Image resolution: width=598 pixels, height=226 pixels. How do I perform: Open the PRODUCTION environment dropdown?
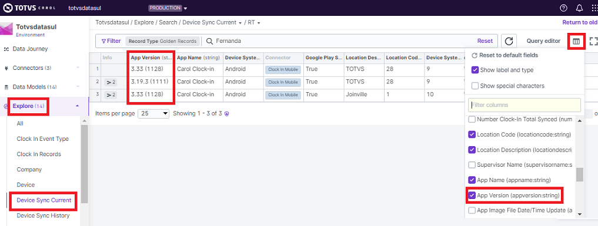coord(168,8)
